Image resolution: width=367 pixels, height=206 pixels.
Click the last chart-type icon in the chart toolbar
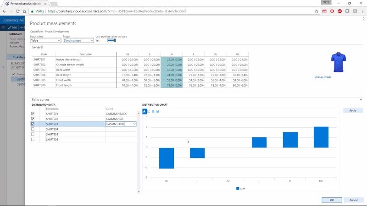tap(157, 111)
